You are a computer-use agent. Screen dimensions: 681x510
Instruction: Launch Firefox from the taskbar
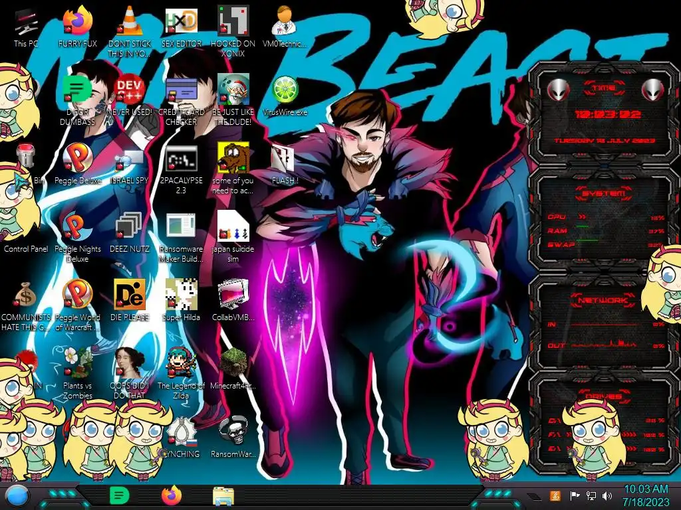[x=171, y=495]
